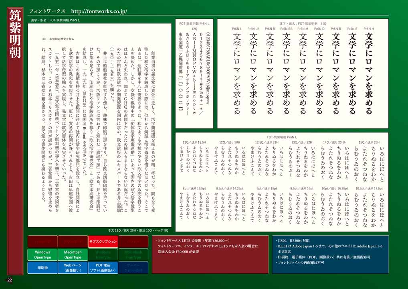This screenshot has width=408, height=289.
Task: Click the line 'JIS90、JIS2004 対応'
Action: pos(293,240)
